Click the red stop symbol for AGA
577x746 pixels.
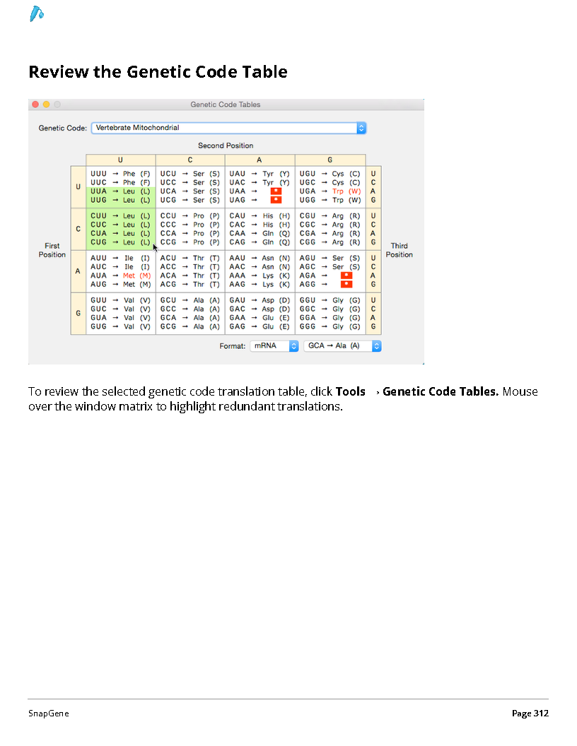click(346, 276)
